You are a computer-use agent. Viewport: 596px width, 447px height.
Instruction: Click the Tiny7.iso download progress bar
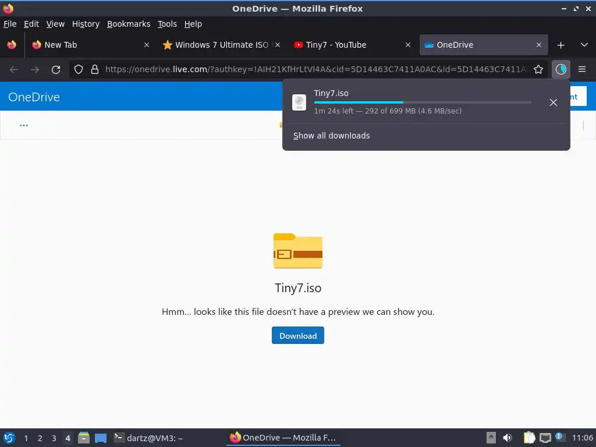point(423,102)
